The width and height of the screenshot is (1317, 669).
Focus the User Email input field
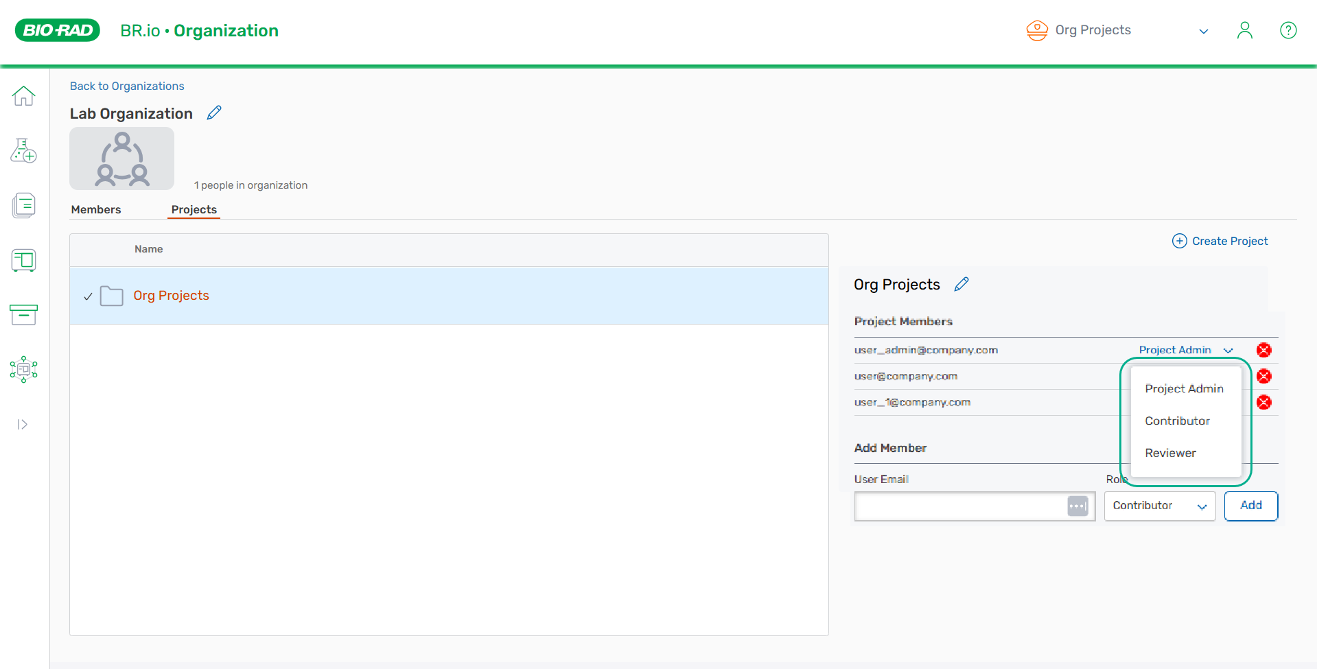point(961,506)
